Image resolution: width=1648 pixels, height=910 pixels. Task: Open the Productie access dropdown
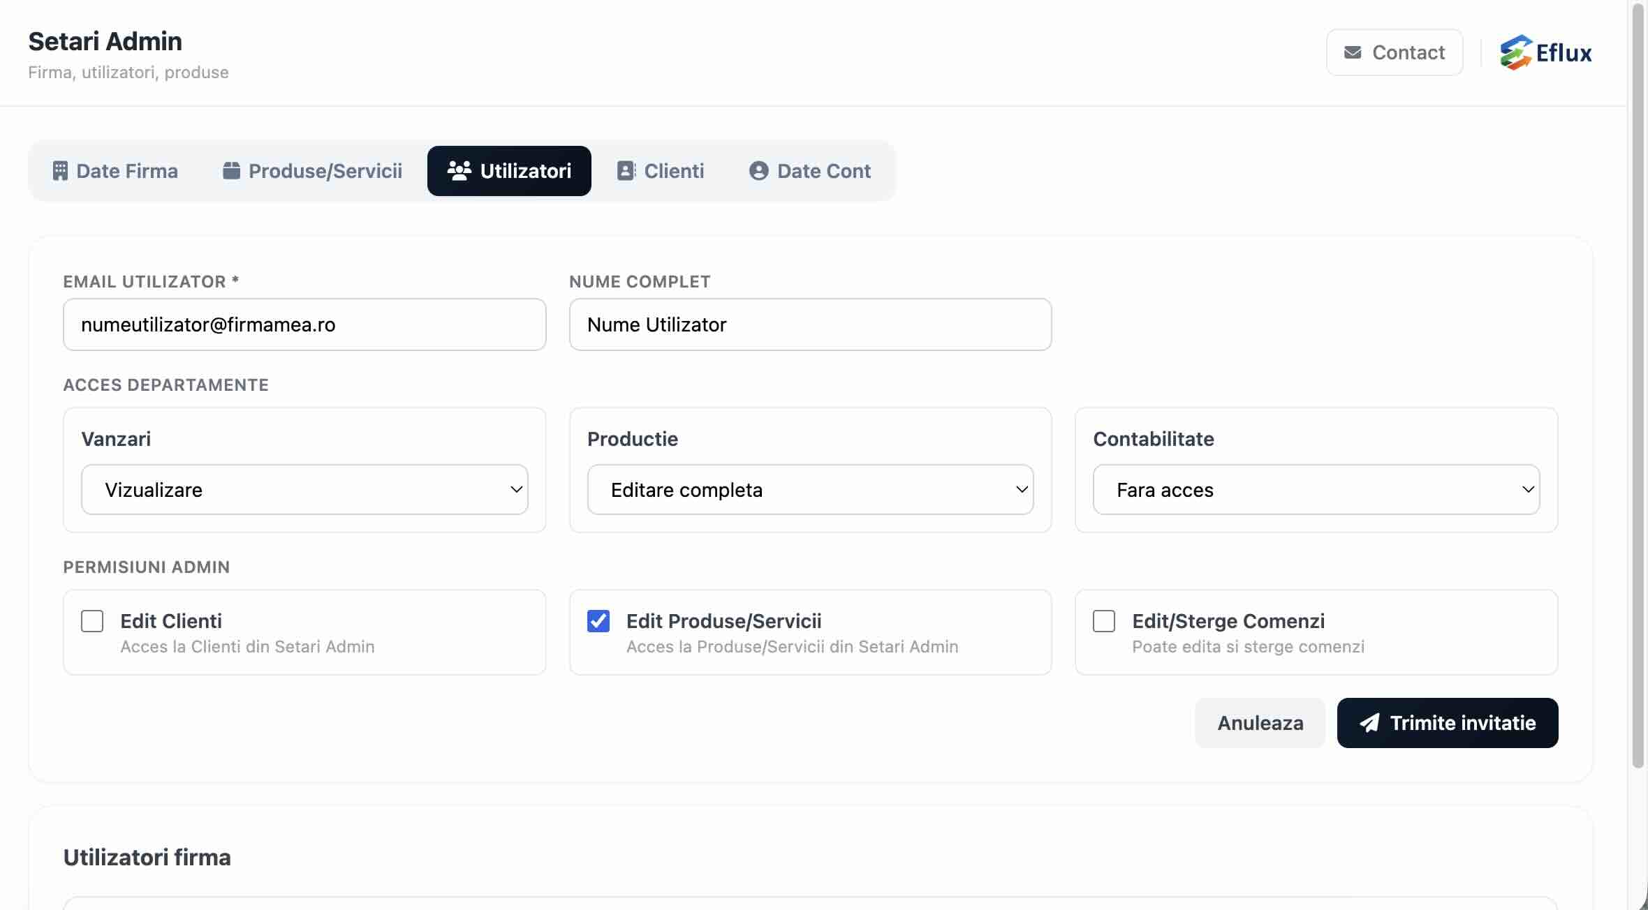810,490
